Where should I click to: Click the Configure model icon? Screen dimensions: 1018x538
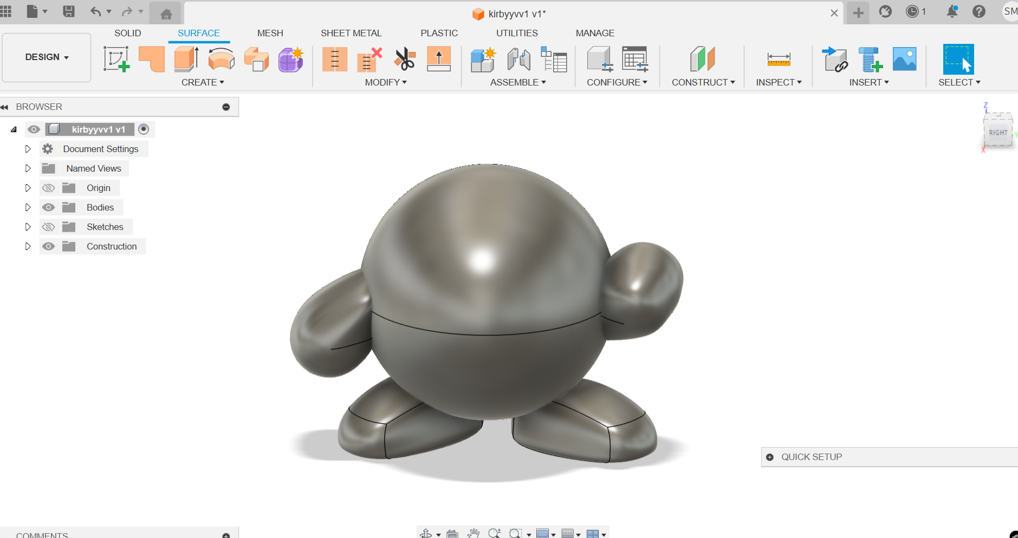tap(600, 59)
